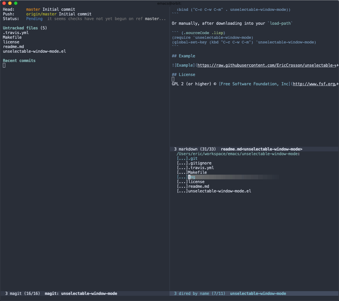This screenshot has width=339, height=301.
Task: Expand the [...] details before .gitignore in dired
Action: coord(182,163)
